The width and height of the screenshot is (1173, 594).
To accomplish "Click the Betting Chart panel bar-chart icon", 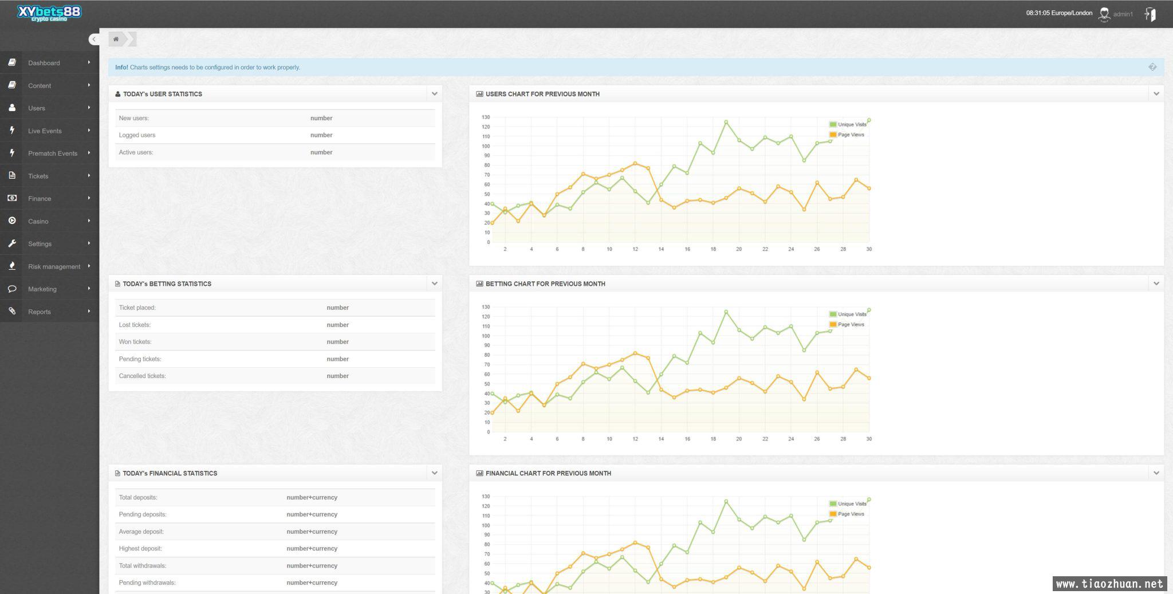I will (479, 284).
